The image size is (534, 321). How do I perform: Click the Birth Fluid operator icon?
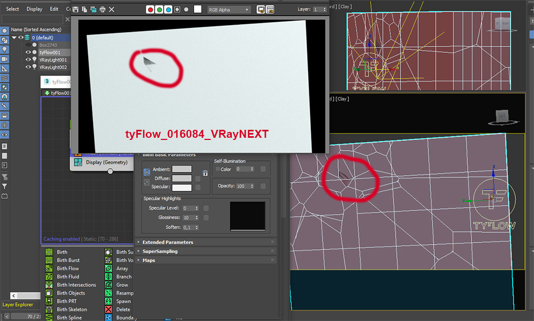click(49, 276)
